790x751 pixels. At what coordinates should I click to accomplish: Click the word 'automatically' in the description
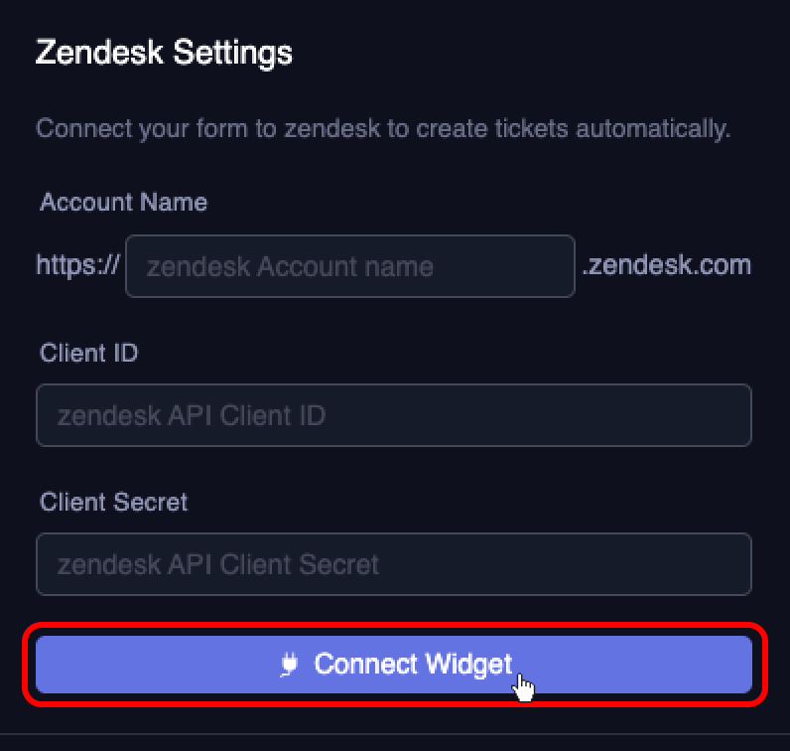[x=653, y=128]
